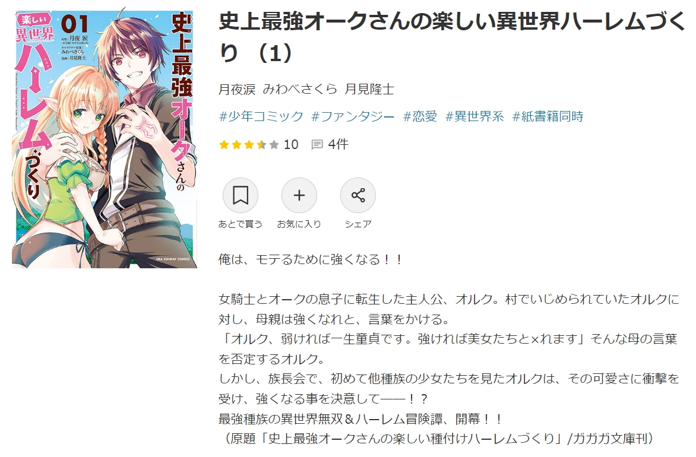Select the #異世界系 tag

coord(474,117)
